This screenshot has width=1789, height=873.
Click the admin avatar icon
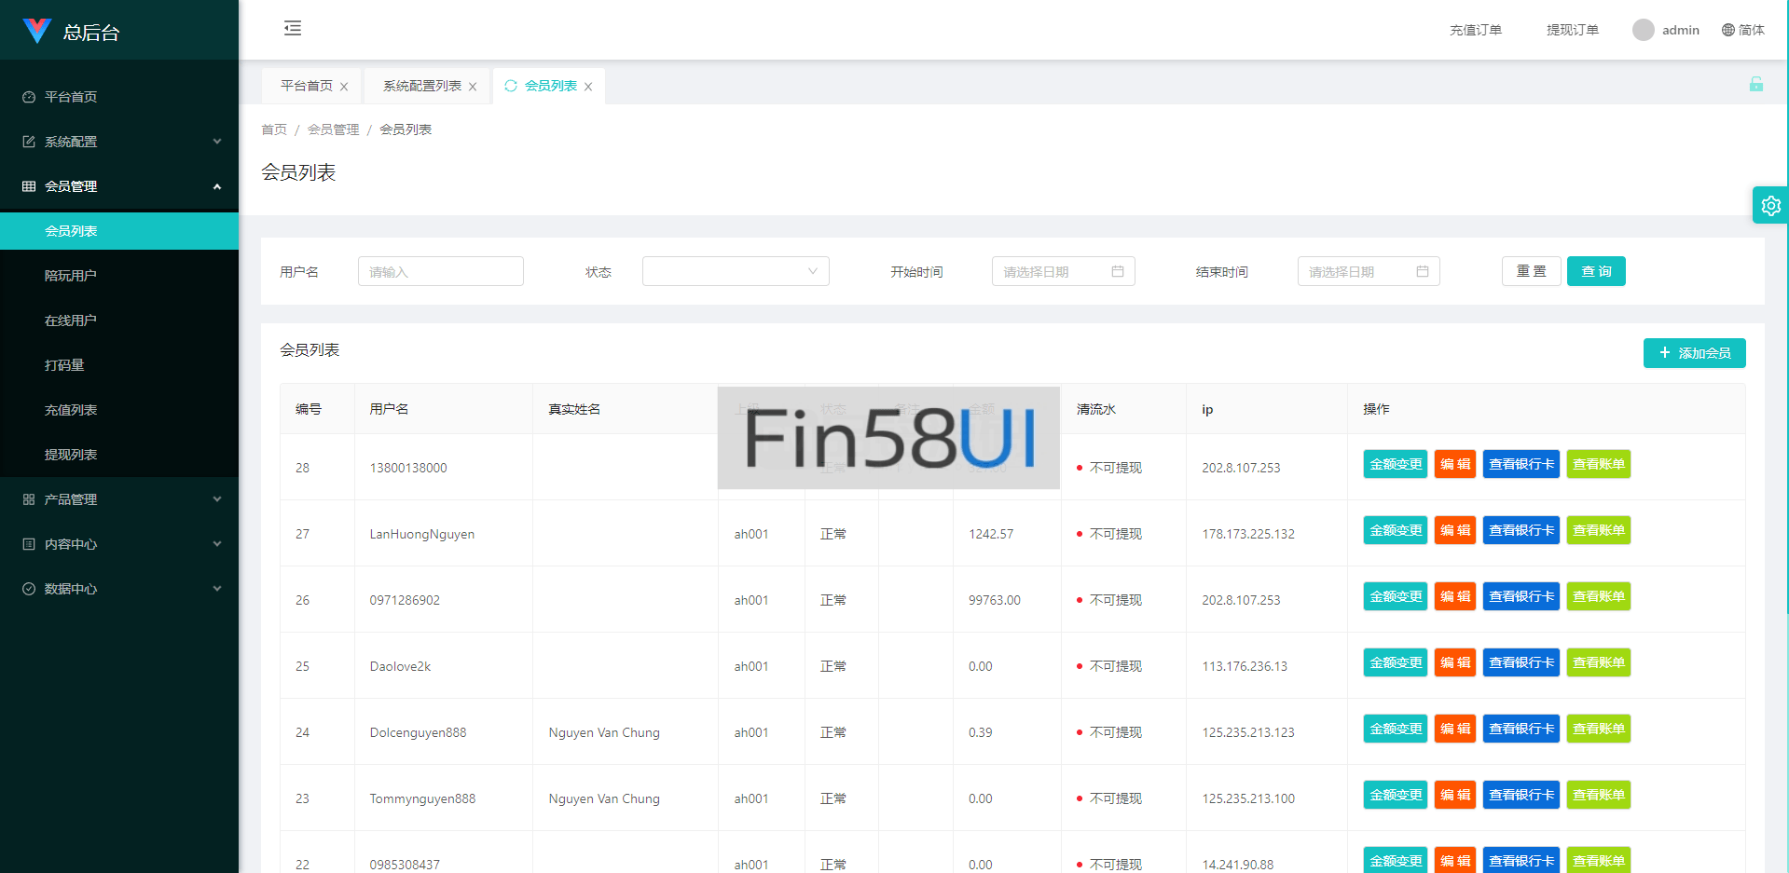tap(1643, 30)
